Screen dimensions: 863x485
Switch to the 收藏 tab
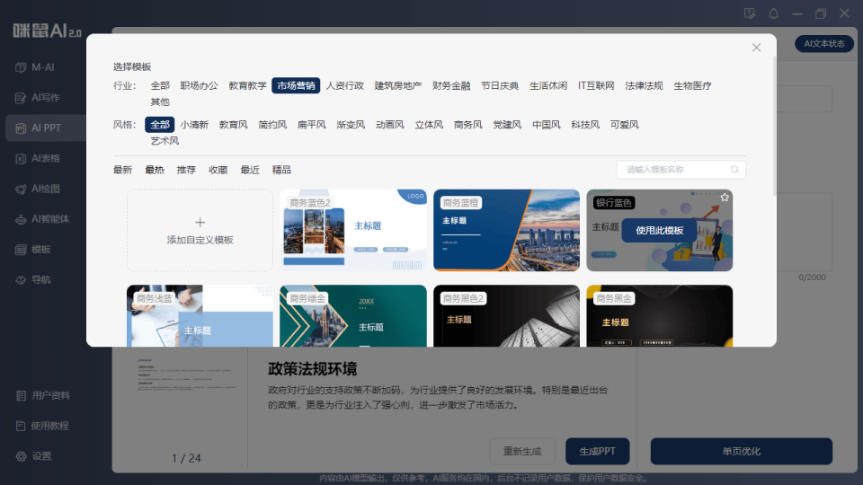[x=218, y=170]
